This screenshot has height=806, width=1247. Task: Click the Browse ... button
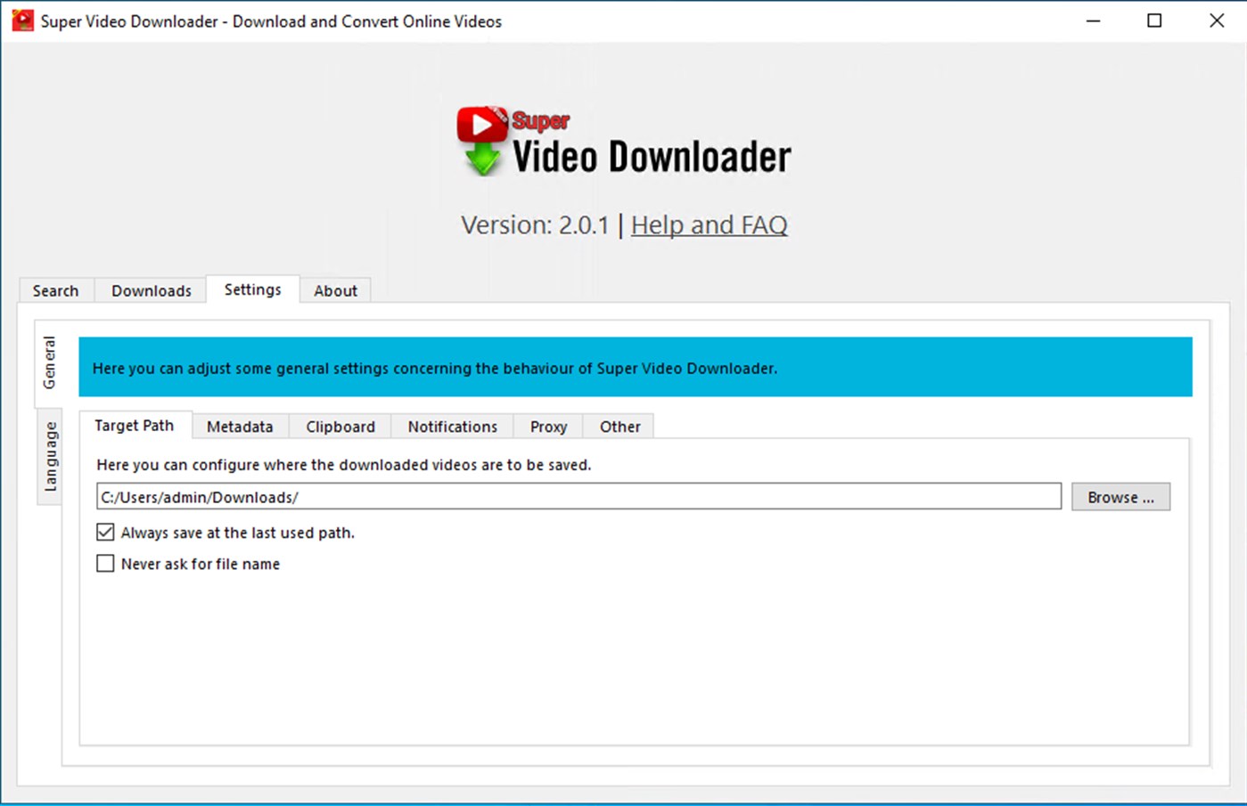[x=1120, y=497]
